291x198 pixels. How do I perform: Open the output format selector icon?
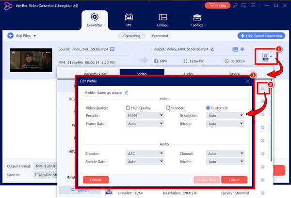point(266,57)
